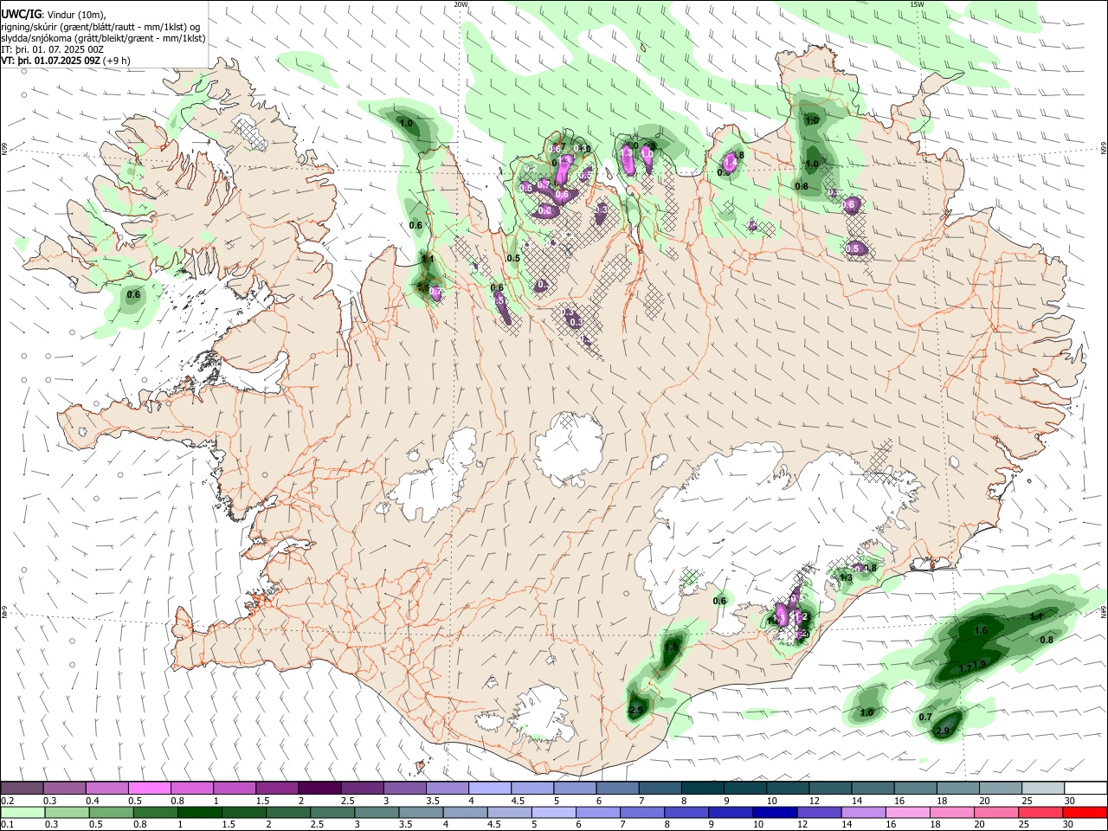This screenshot has width=1108, height=831.
Task: Click the 'rigning/skúrir' legend description line
Action: click(x=101, y=27)
